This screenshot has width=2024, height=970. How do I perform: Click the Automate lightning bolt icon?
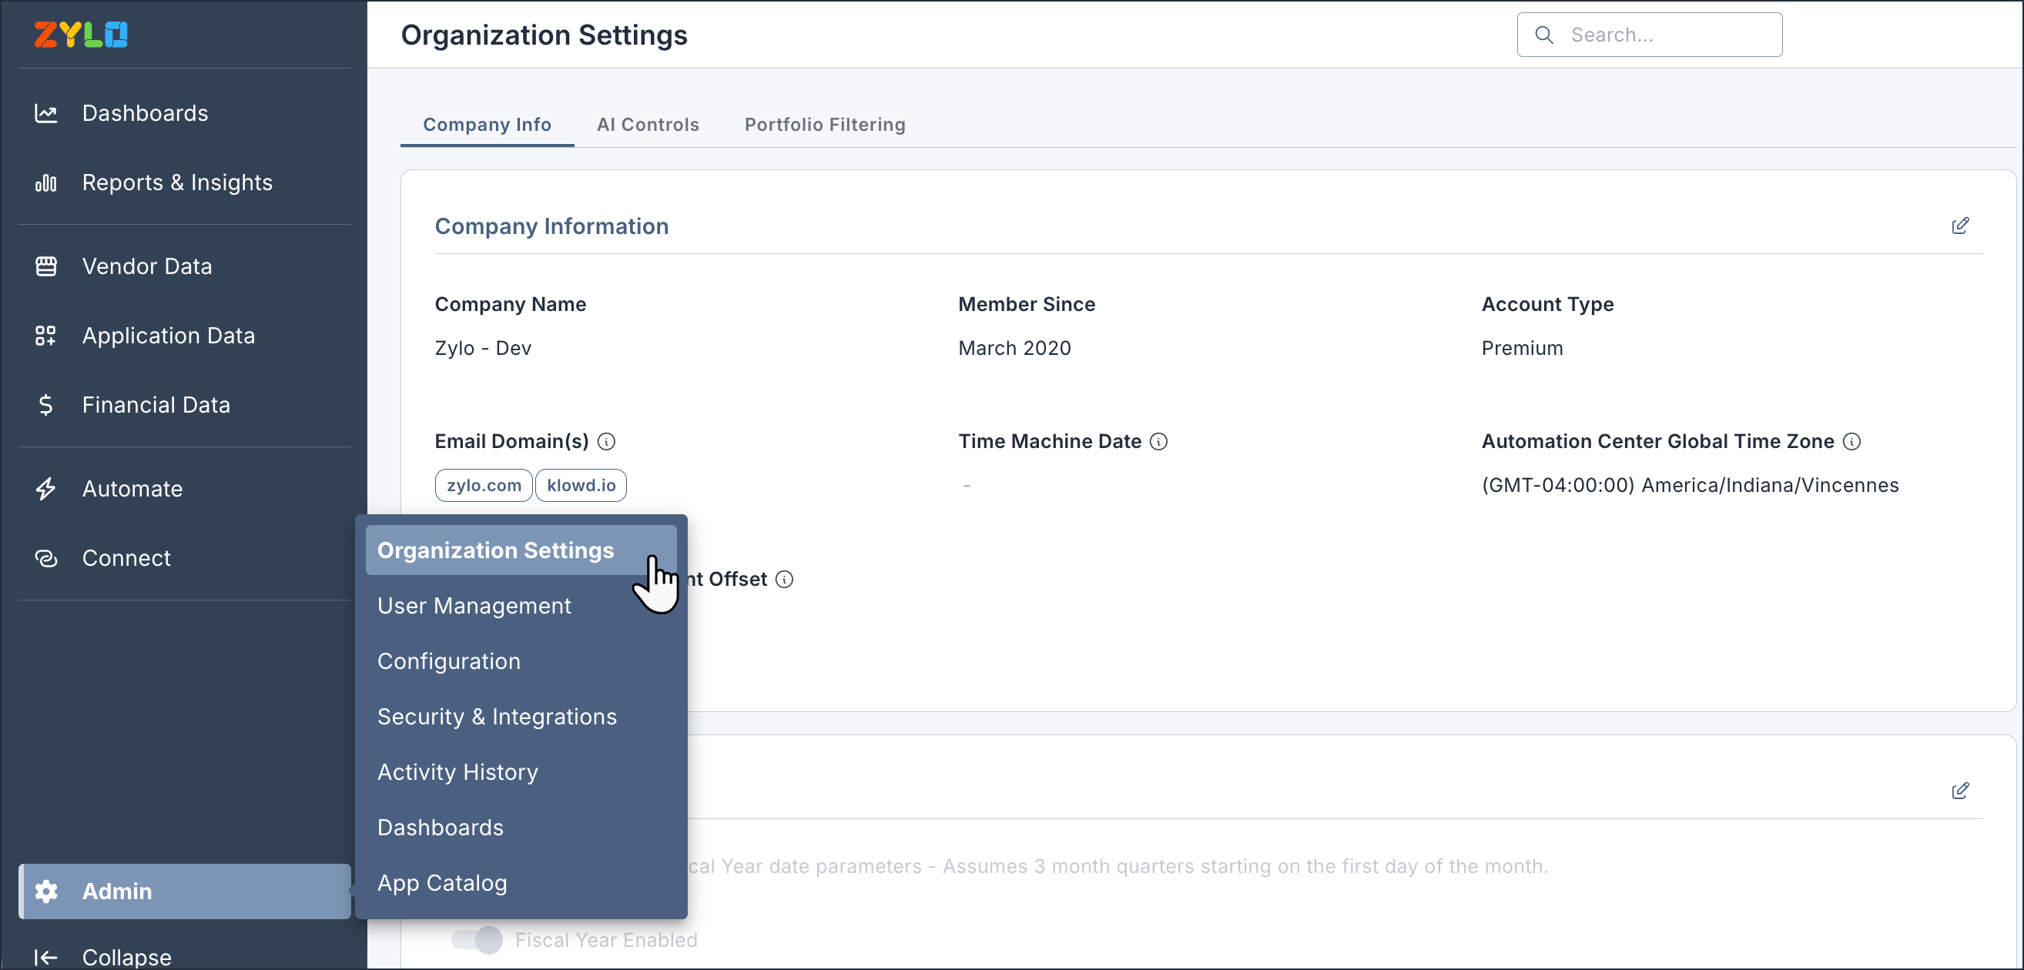click(45, 489)
